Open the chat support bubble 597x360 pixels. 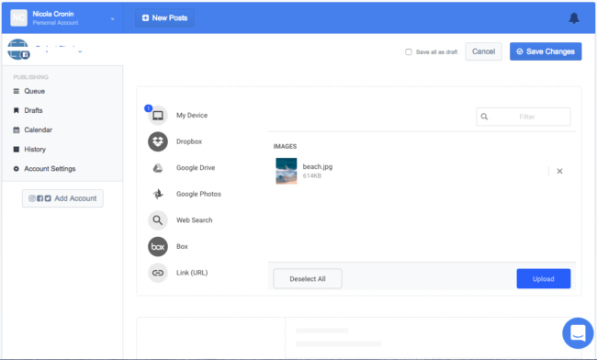578,333
